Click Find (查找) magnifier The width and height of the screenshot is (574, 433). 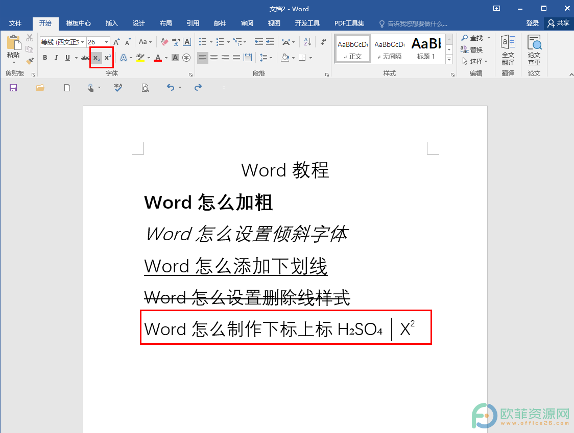coord(472,38)
